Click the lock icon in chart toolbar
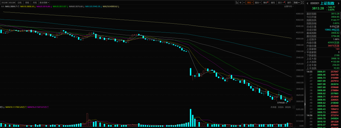Viewport: 341px width, 128px height. [x=236, y=3]
